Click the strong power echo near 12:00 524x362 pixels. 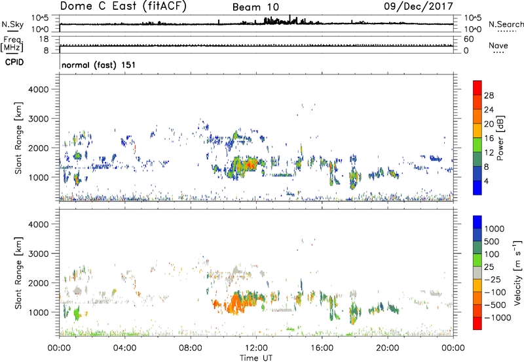tap(251, 164)
